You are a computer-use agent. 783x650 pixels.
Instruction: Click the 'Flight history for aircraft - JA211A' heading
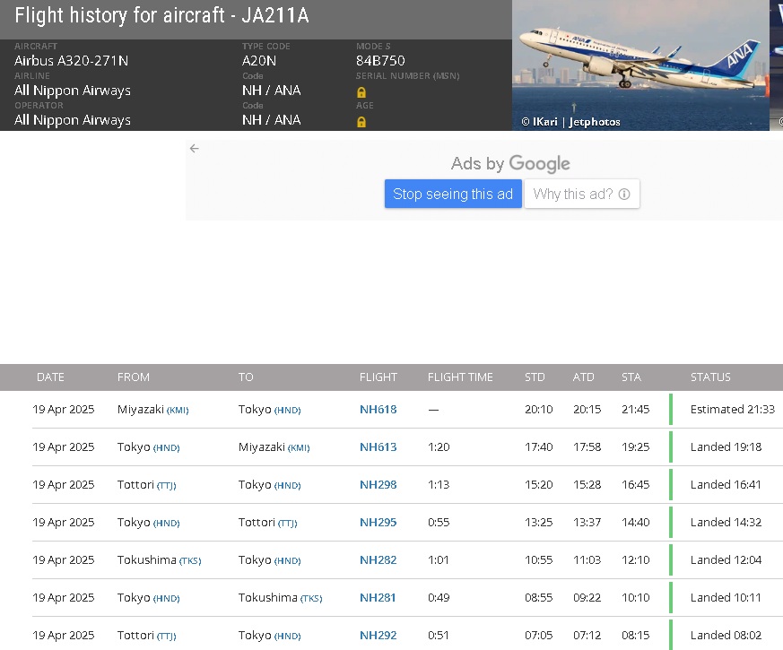click(x=161, y=15)
